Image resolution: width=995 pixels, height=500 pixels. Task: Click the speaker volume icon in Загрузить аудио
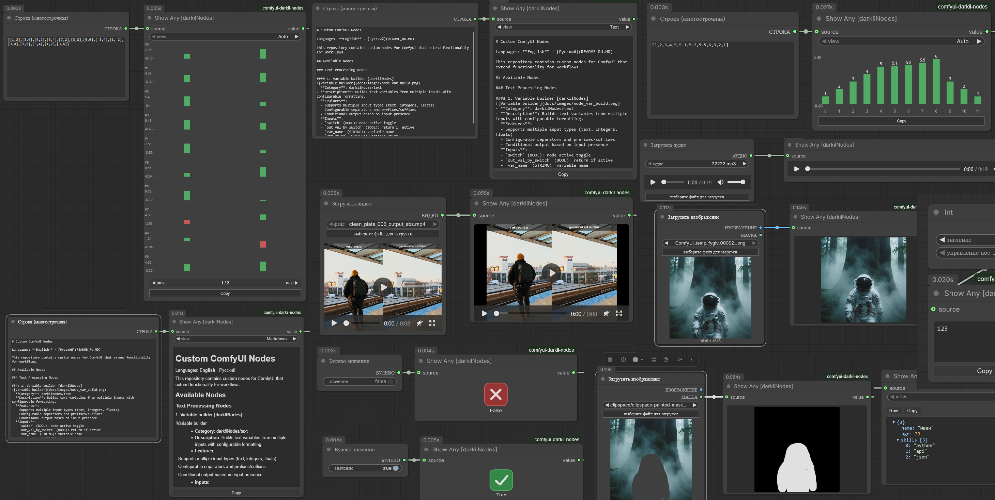click(x=720, y=182)
